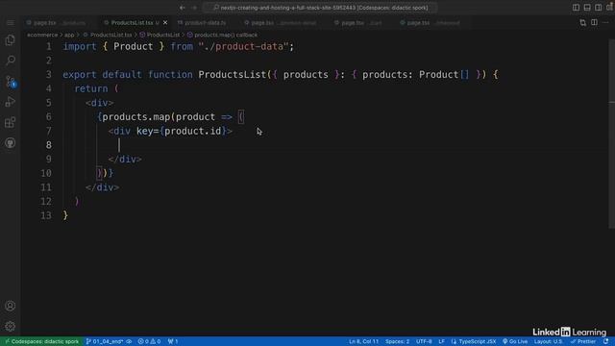This screenshot has width=615, height=346.
Task: Open the Manage gear icon
Action: [x=11, y=326]
